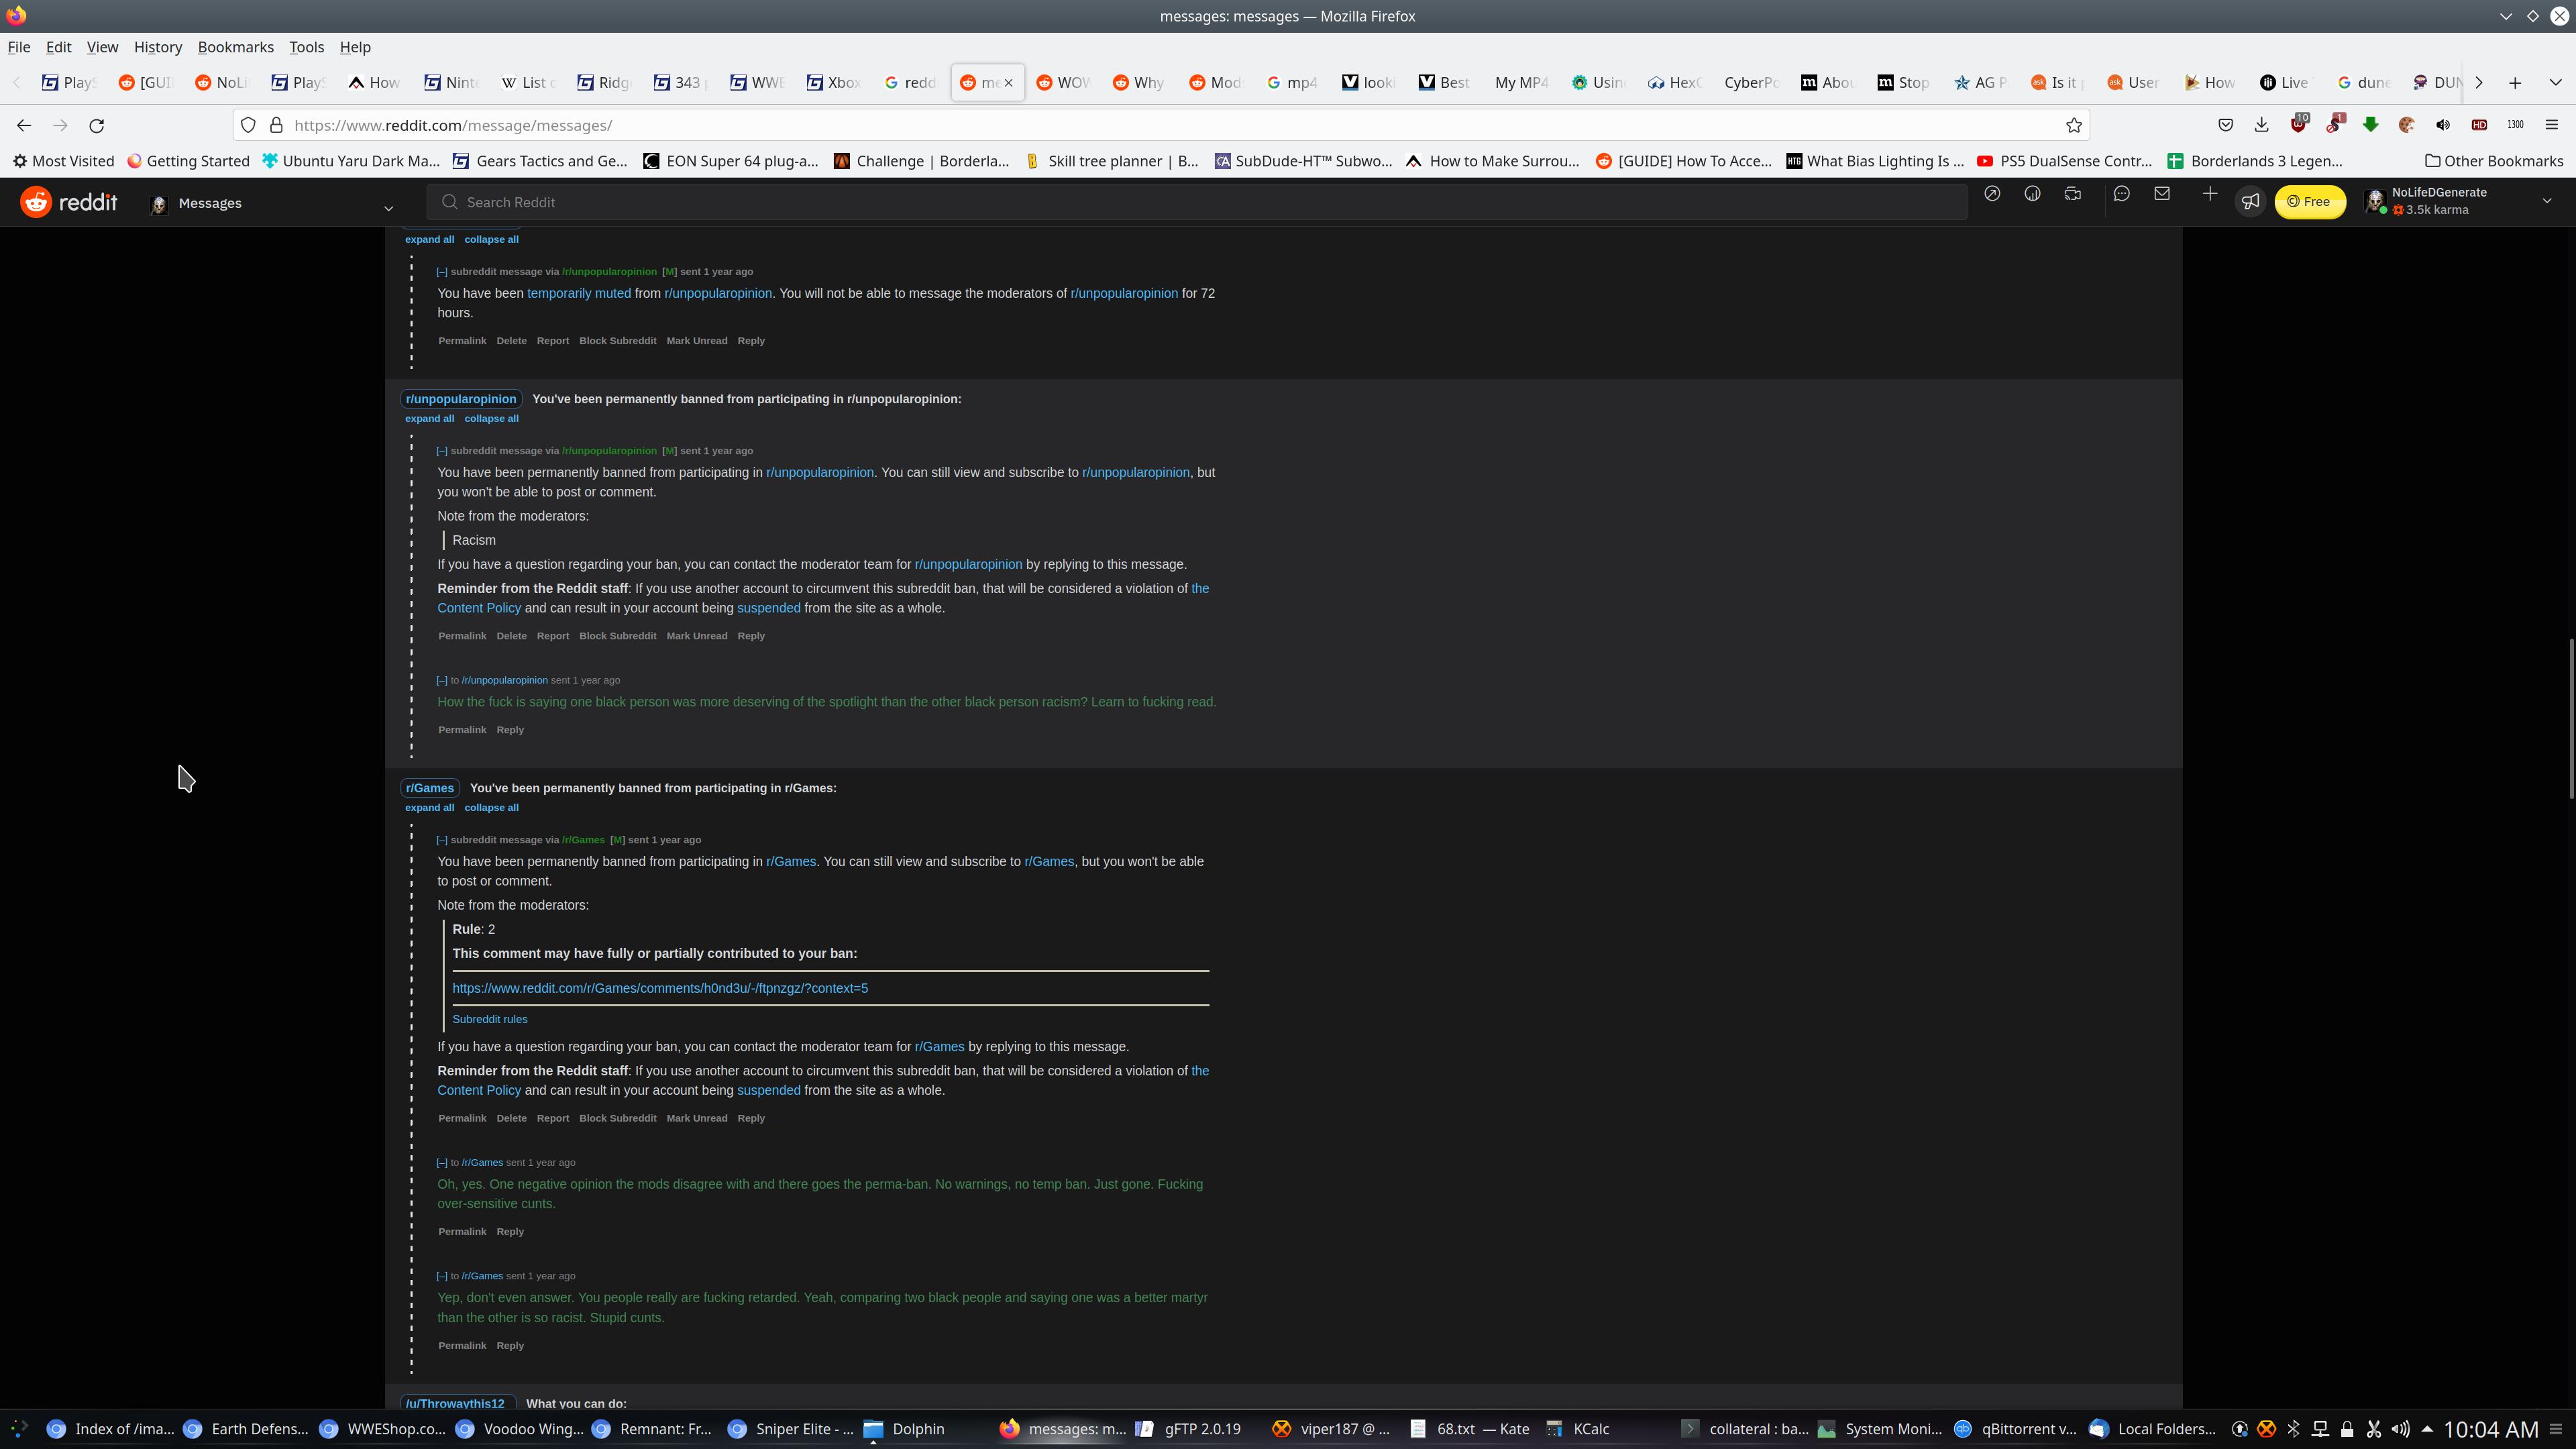2576x1449 pixels.
Task: Open the Bookmarks menu
Action: coord(235,47)
